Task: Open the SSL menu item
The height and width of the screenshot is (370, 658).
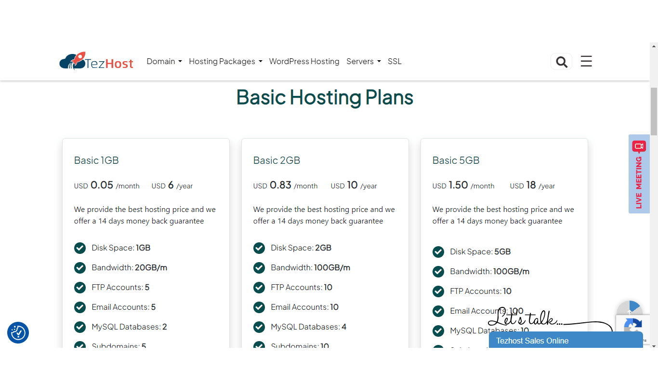Action: (x=395, y=61)
